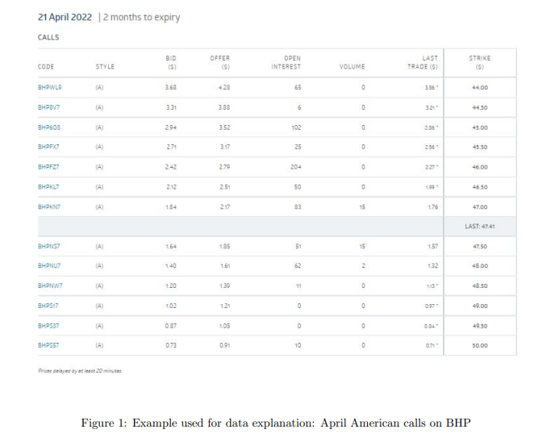The image size is (534, 442).
Task: Open option code BHPS57
Action: [x=48, y=346]
